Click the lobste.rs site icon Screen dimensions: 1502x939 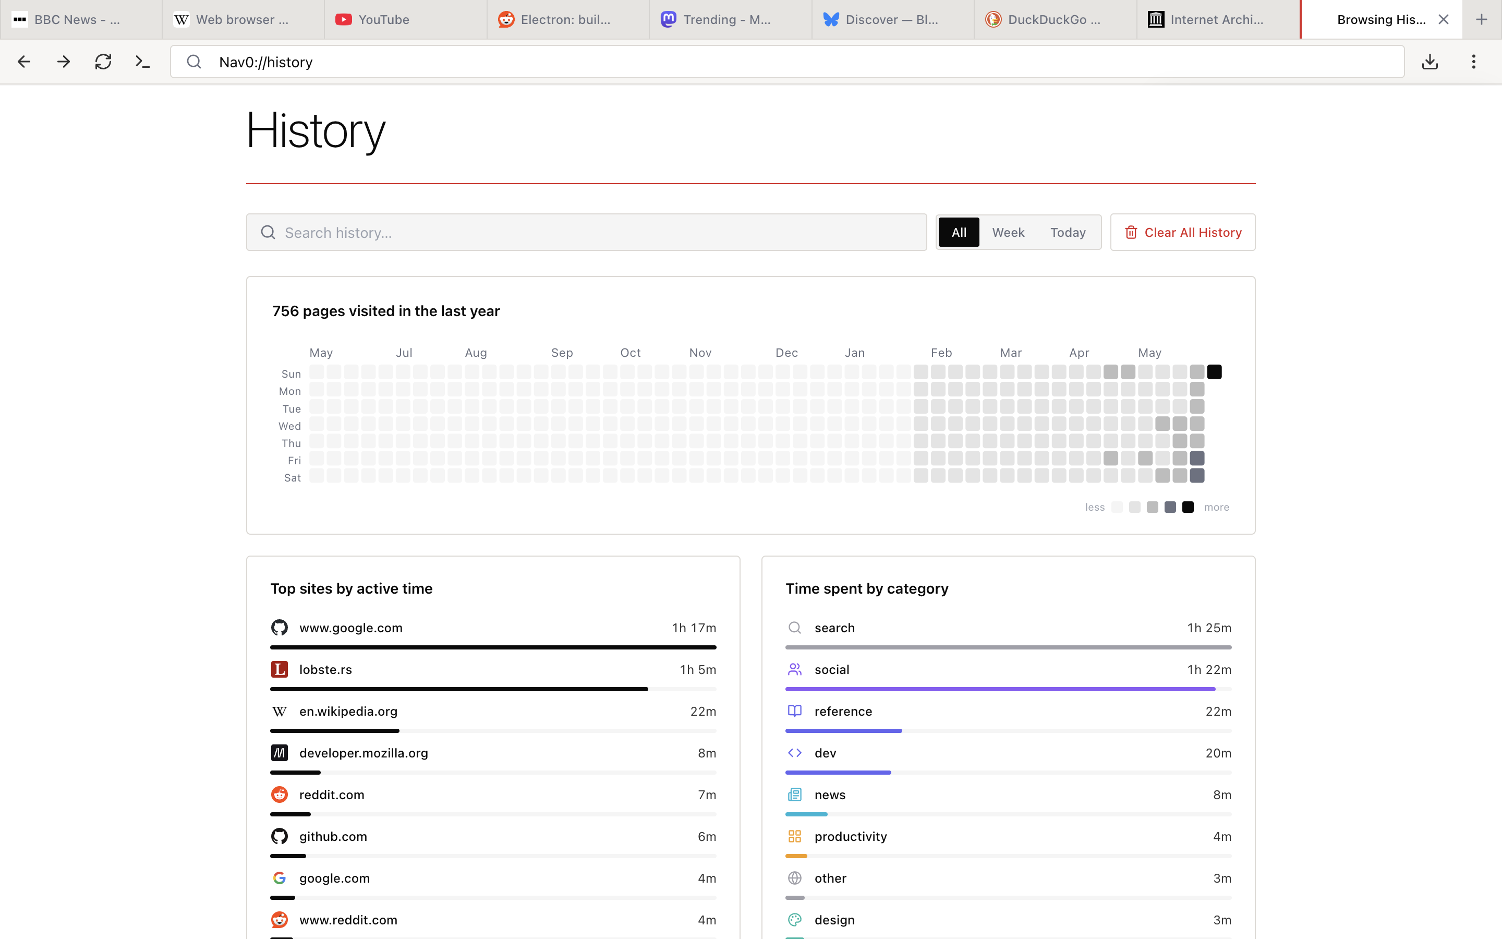tap(280, 669)
